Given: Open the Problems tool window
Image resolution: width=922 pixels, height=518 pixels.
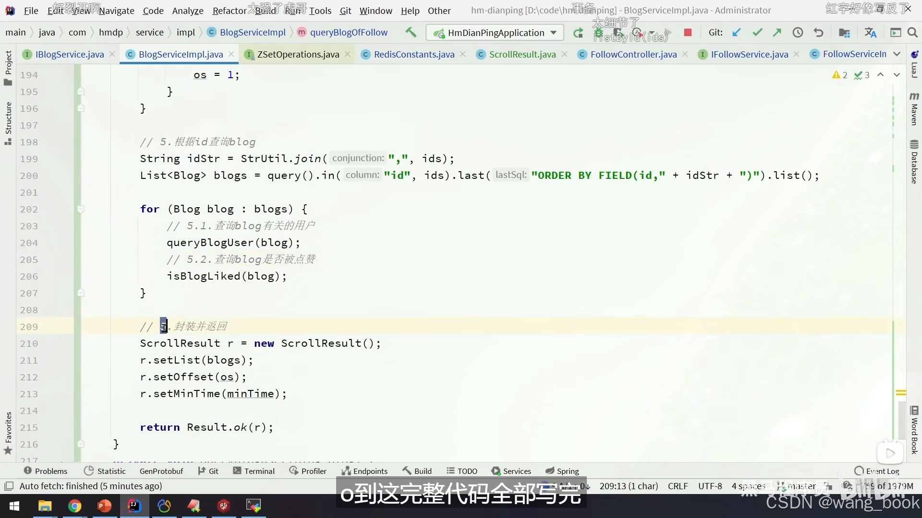Looking at the screenshot, I should coord(46,471).
